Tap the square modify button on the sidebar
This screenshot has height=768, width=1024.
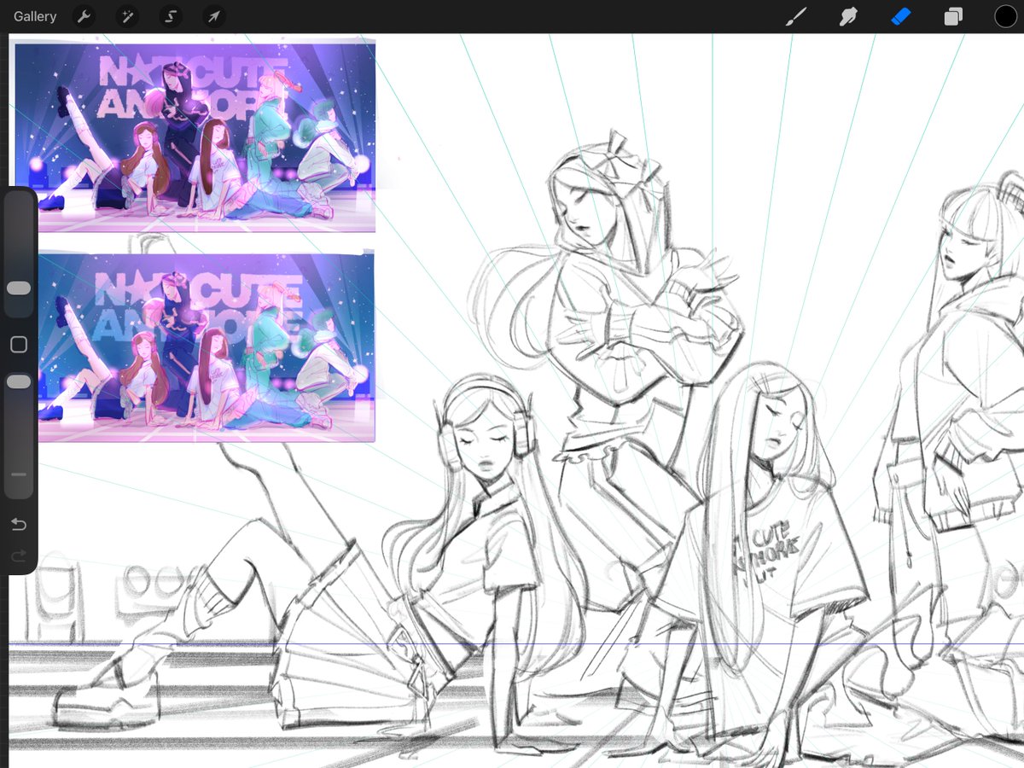coord(19,345)
